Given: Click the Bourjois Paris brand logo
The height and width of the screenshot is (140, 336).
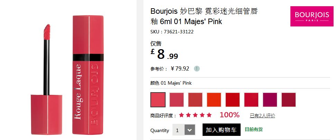Looking at the screenshot, I should pos(312,17).
